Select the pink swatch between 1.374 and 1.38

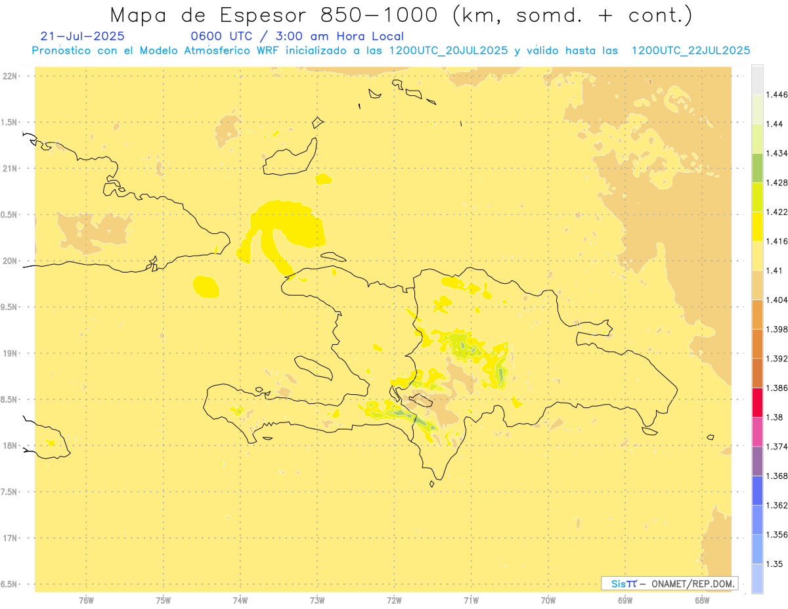(x=757, y=432)
